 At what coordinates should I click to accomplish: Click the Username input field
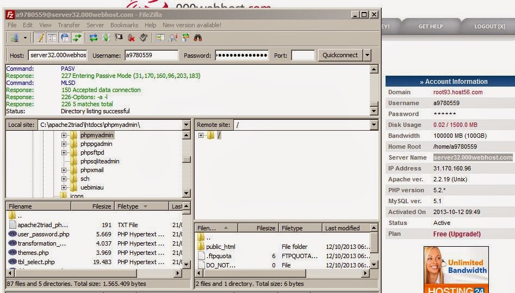[151, 55]
